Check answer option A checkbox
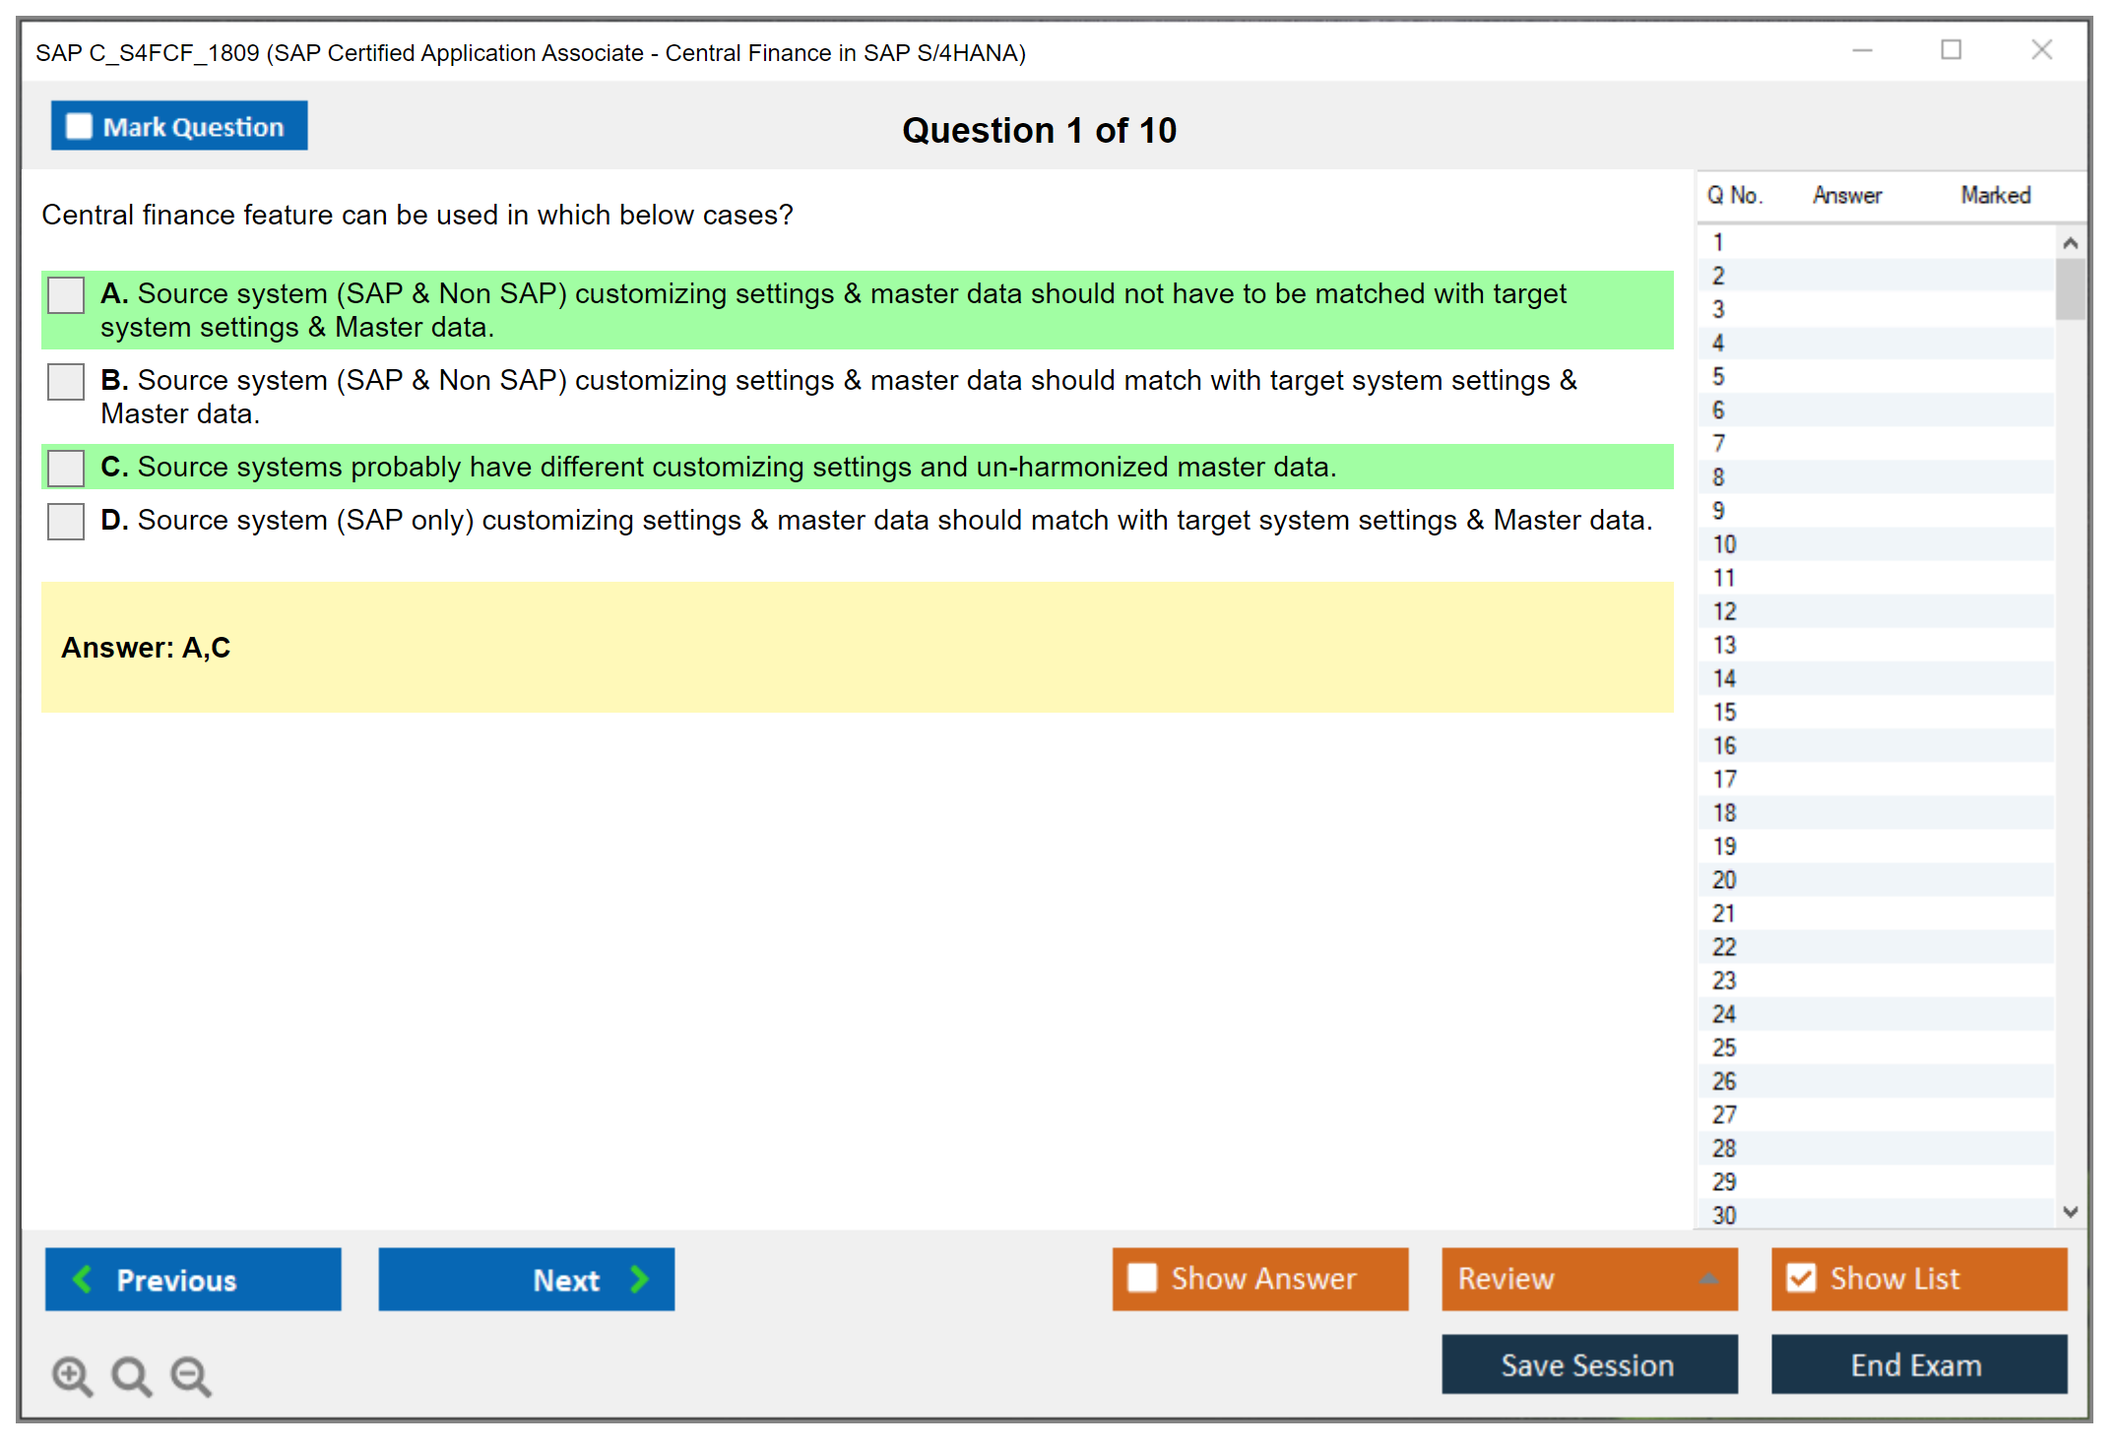The image size is (2117, 1447). click(66, 294)
